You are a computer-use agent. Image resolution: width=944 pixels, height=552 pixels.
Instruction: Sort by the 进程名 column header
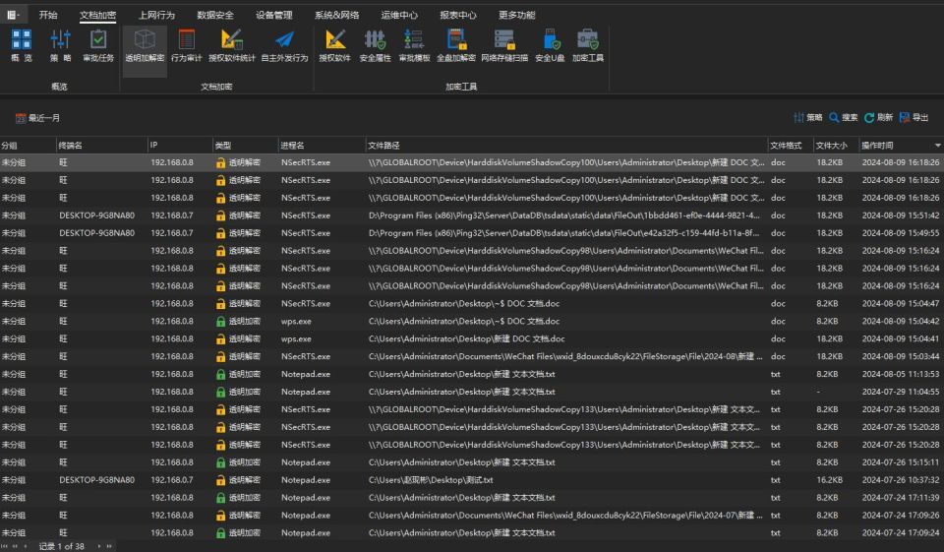click(322, 146)
